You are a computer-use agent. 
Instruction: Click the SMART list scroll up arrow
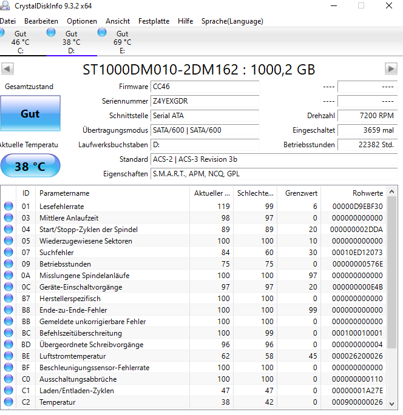point(392,191)
